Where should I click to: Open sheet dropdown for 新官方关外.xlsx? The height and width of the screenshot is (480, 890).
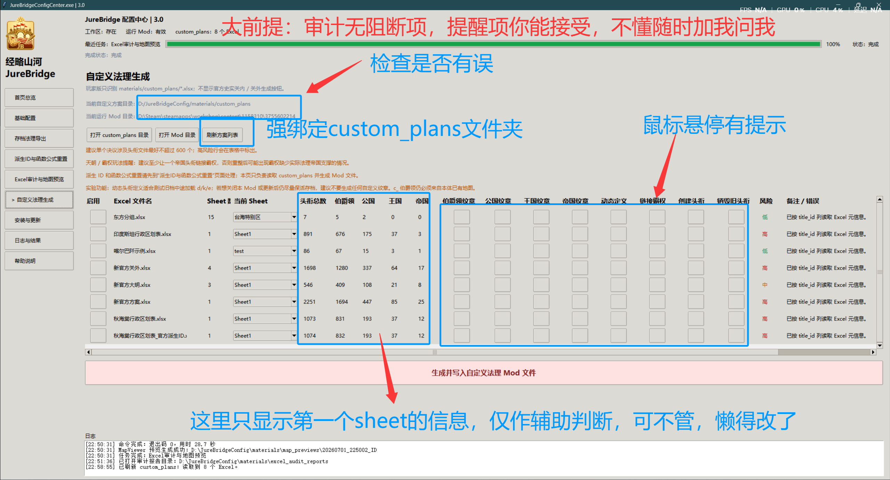294,268
